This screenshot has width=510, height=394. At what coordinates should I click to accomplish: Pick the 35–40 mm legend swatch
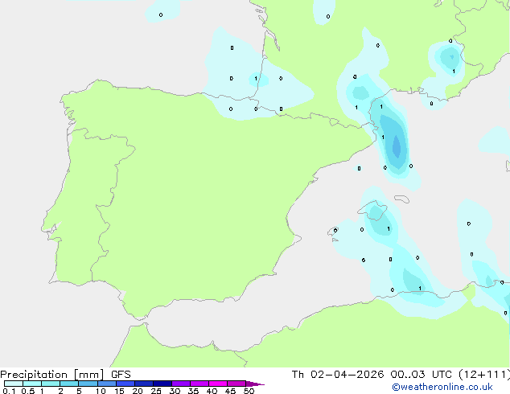199,384
